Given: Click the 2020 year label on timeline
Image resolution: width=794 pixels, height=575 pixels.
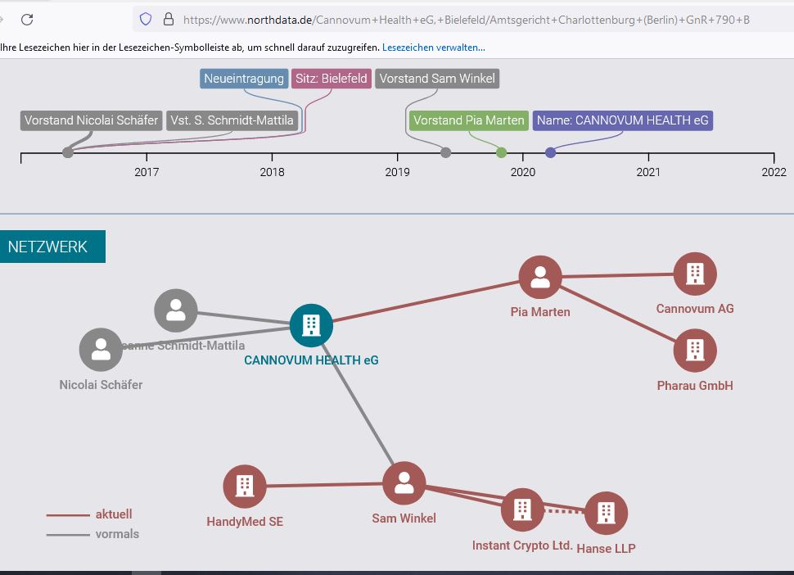Looking at the screenshot, I should click(523, 172).
